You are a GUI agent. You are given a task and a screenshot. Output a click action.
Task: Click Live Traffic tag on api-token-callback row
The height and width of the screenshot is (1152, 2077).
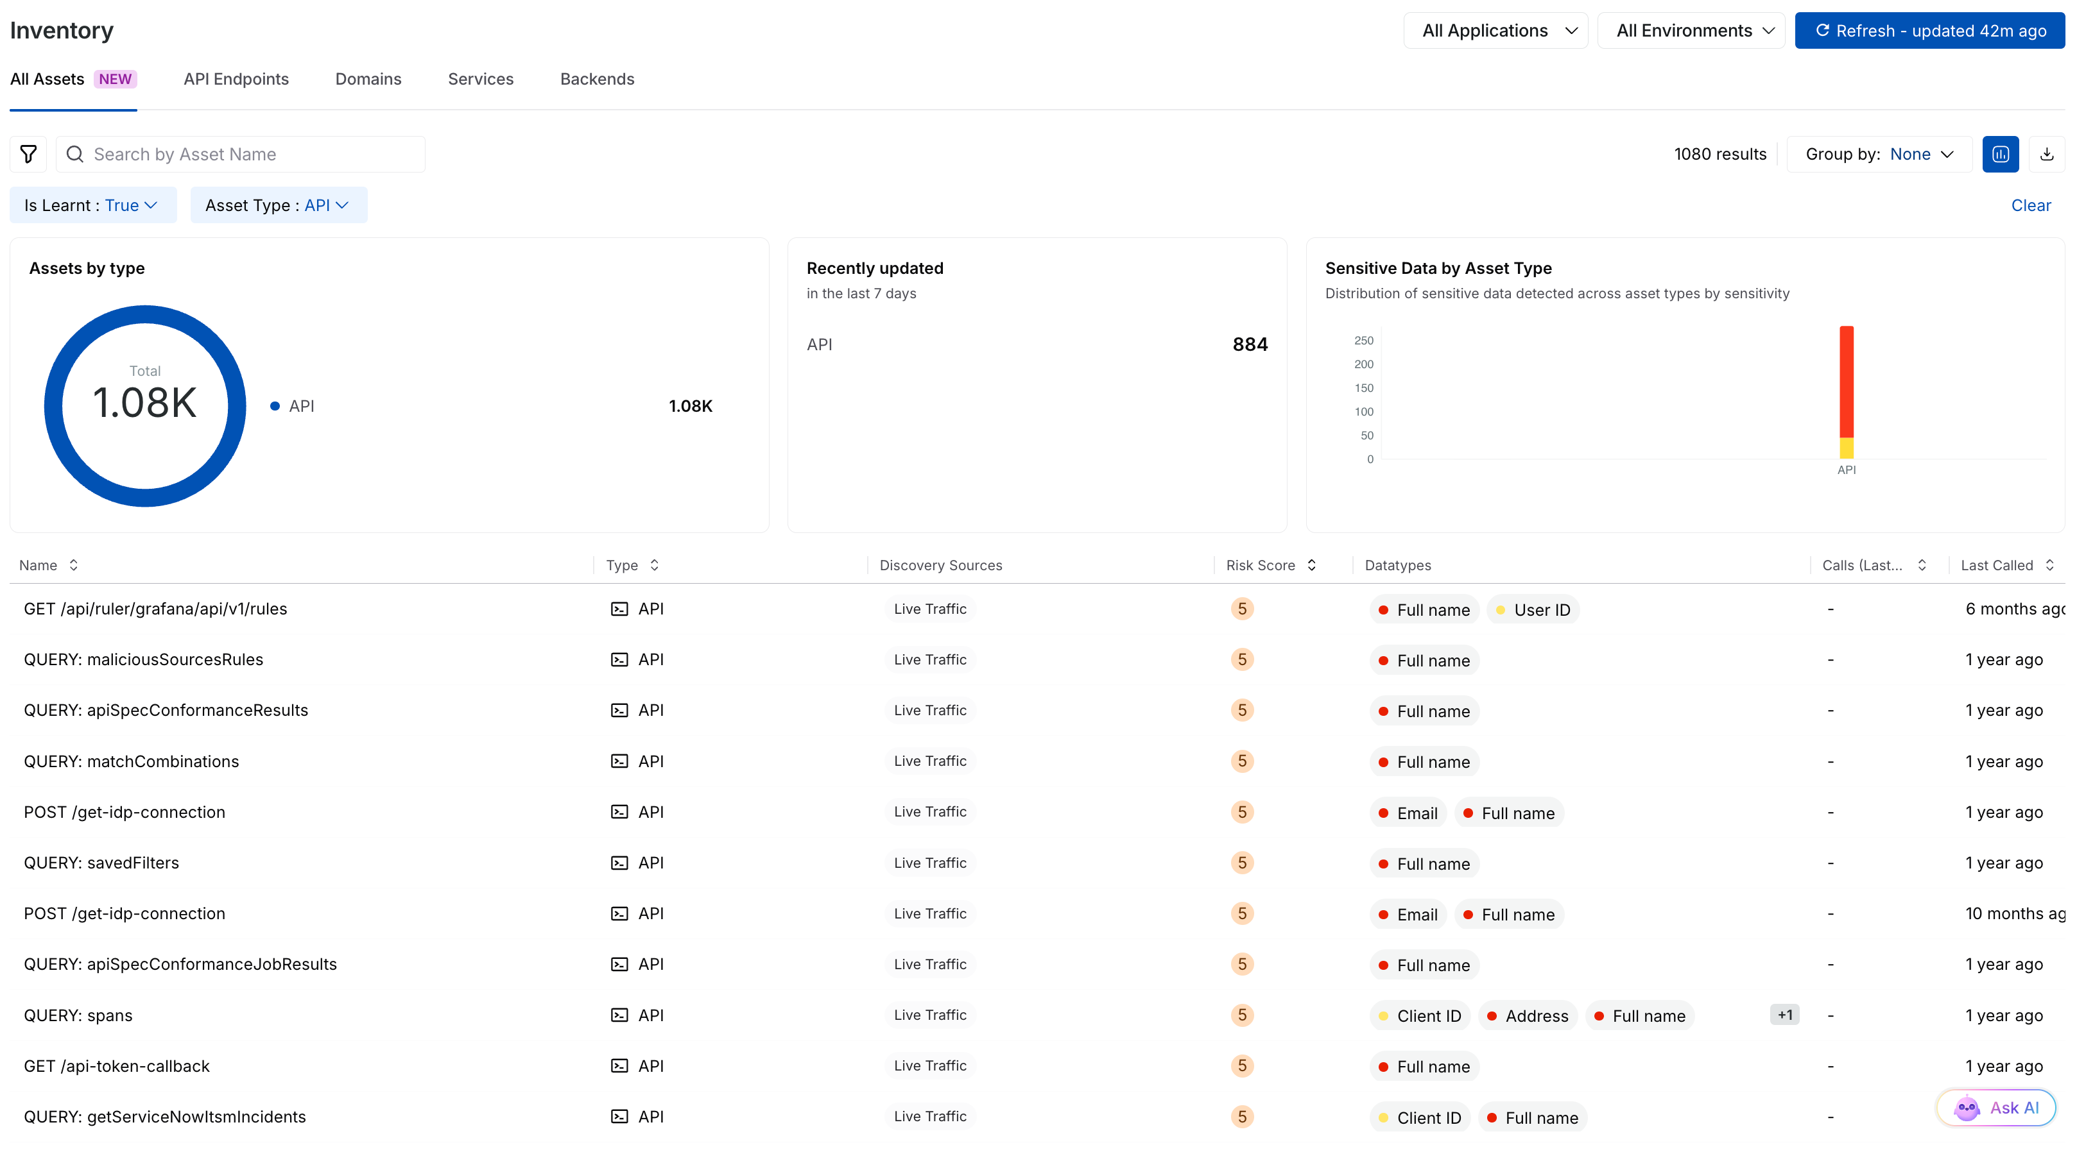(929, 1066)
